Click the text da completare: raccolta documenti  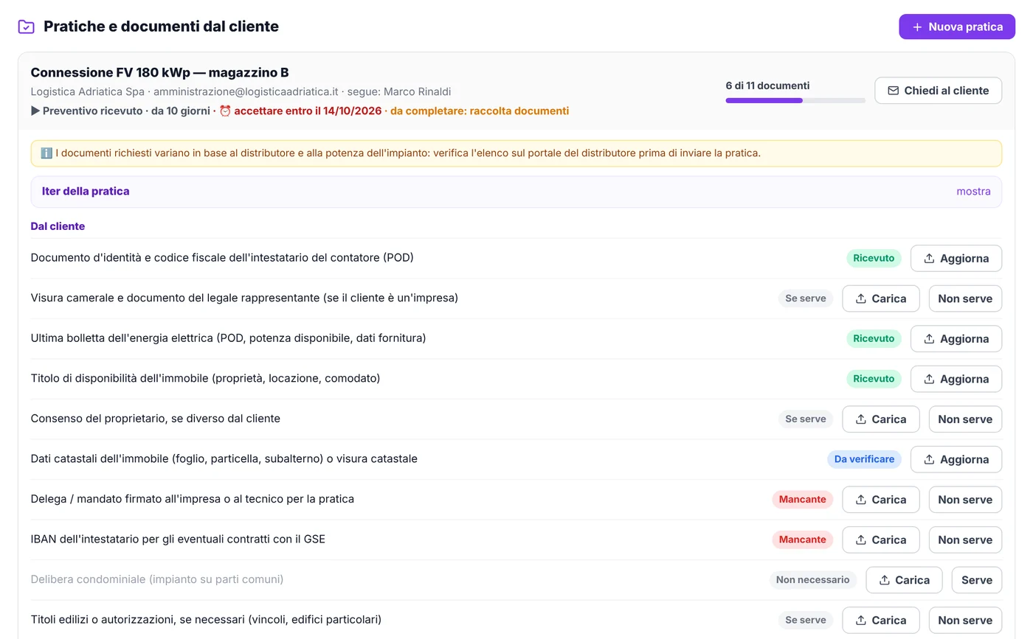(x=480, y=111)
